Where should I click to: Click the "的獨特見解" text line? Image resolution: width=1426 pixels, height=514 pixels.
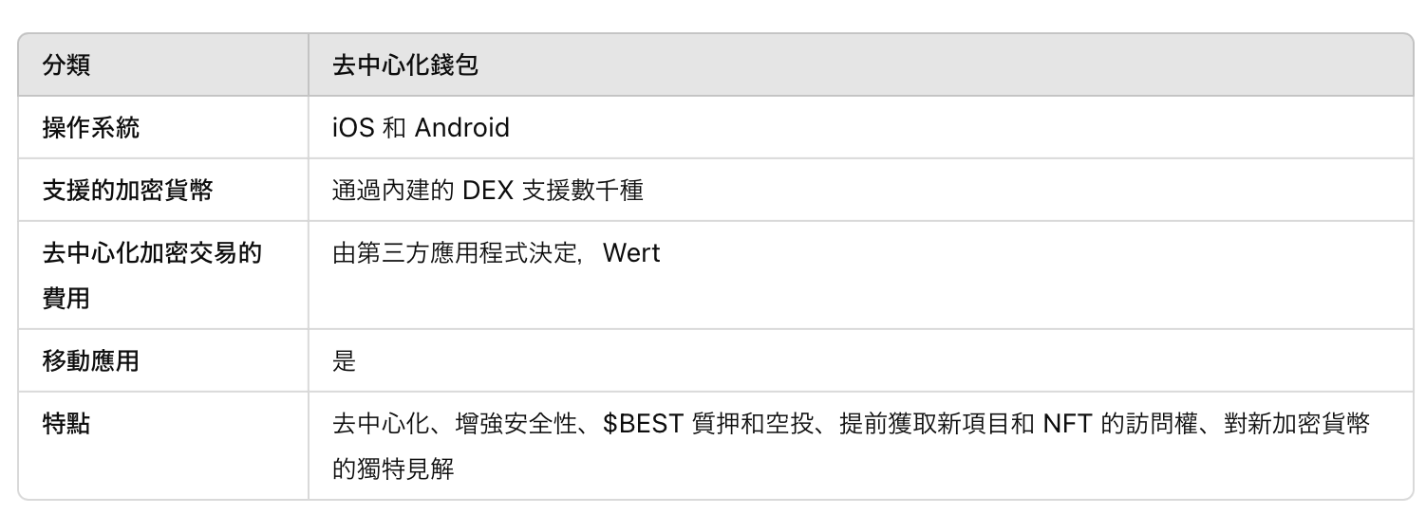coord(393,468)
